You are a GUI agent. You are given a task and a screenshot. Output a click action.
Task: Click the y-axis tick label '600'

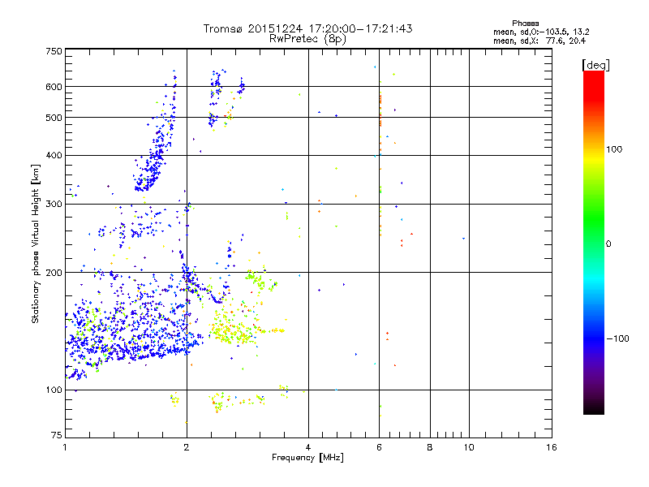pyautogui.click(x=54, y=87)
